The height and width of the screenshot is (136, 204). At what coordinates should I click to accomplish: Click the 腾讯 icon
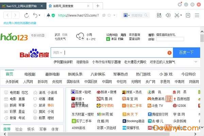[x=149, y=92]
